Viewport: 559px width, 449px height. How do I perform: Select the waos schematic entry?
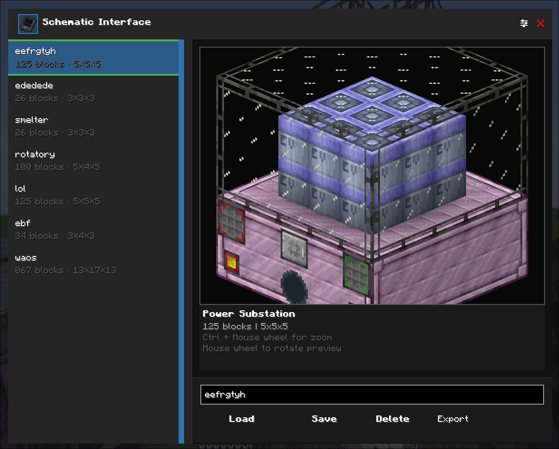pyautogui.click(x=93, y=264)
